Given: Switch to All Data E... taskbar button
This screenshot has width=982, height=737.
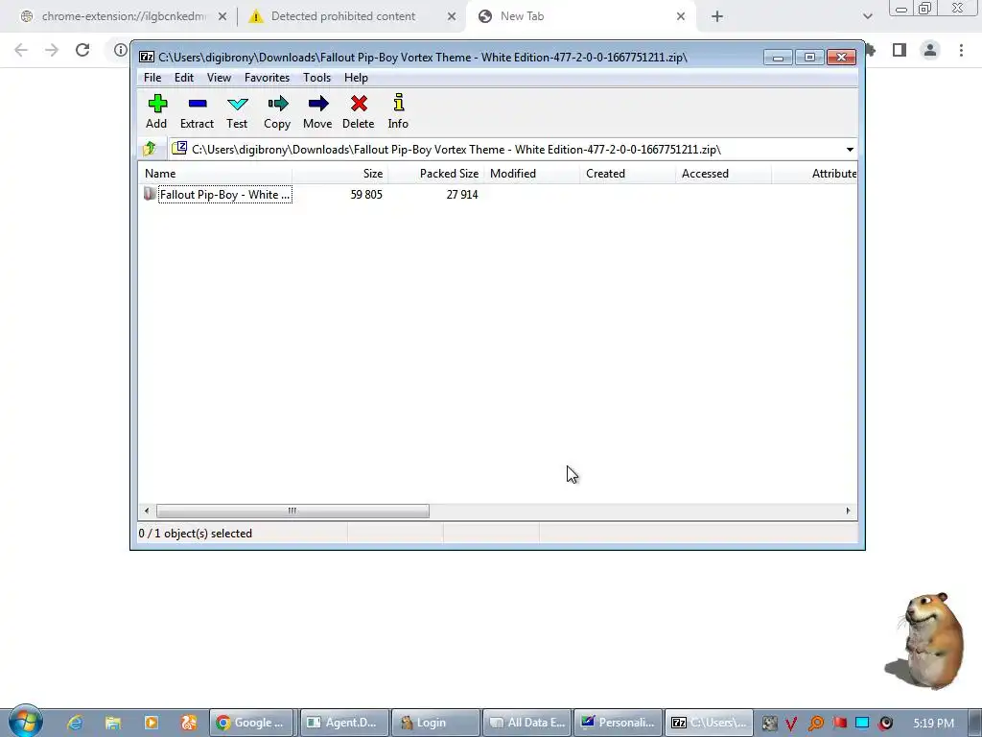Looking at the screenshot, I should click(x=526, y=723).
